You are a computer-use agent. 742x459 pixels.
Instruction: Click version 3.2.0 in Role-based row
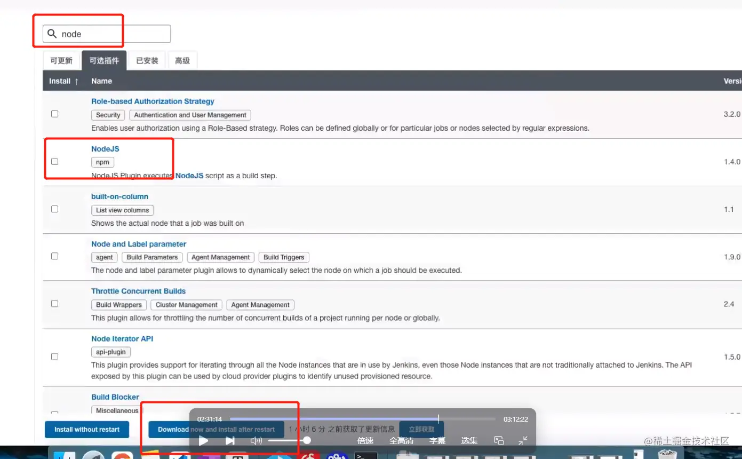[x=732, y=114]
